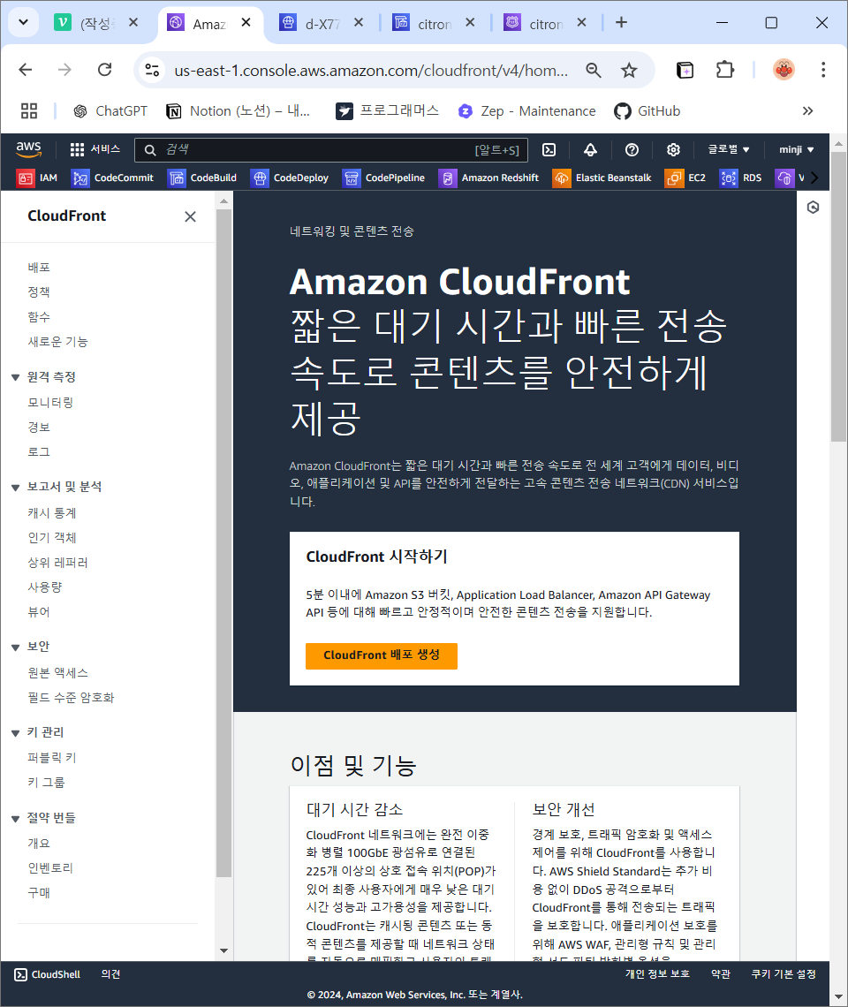Click the sidebar vertical scrollbar
Viewport: 848px width, 1007px height.
pyautogui.click(x=223, y=543)
